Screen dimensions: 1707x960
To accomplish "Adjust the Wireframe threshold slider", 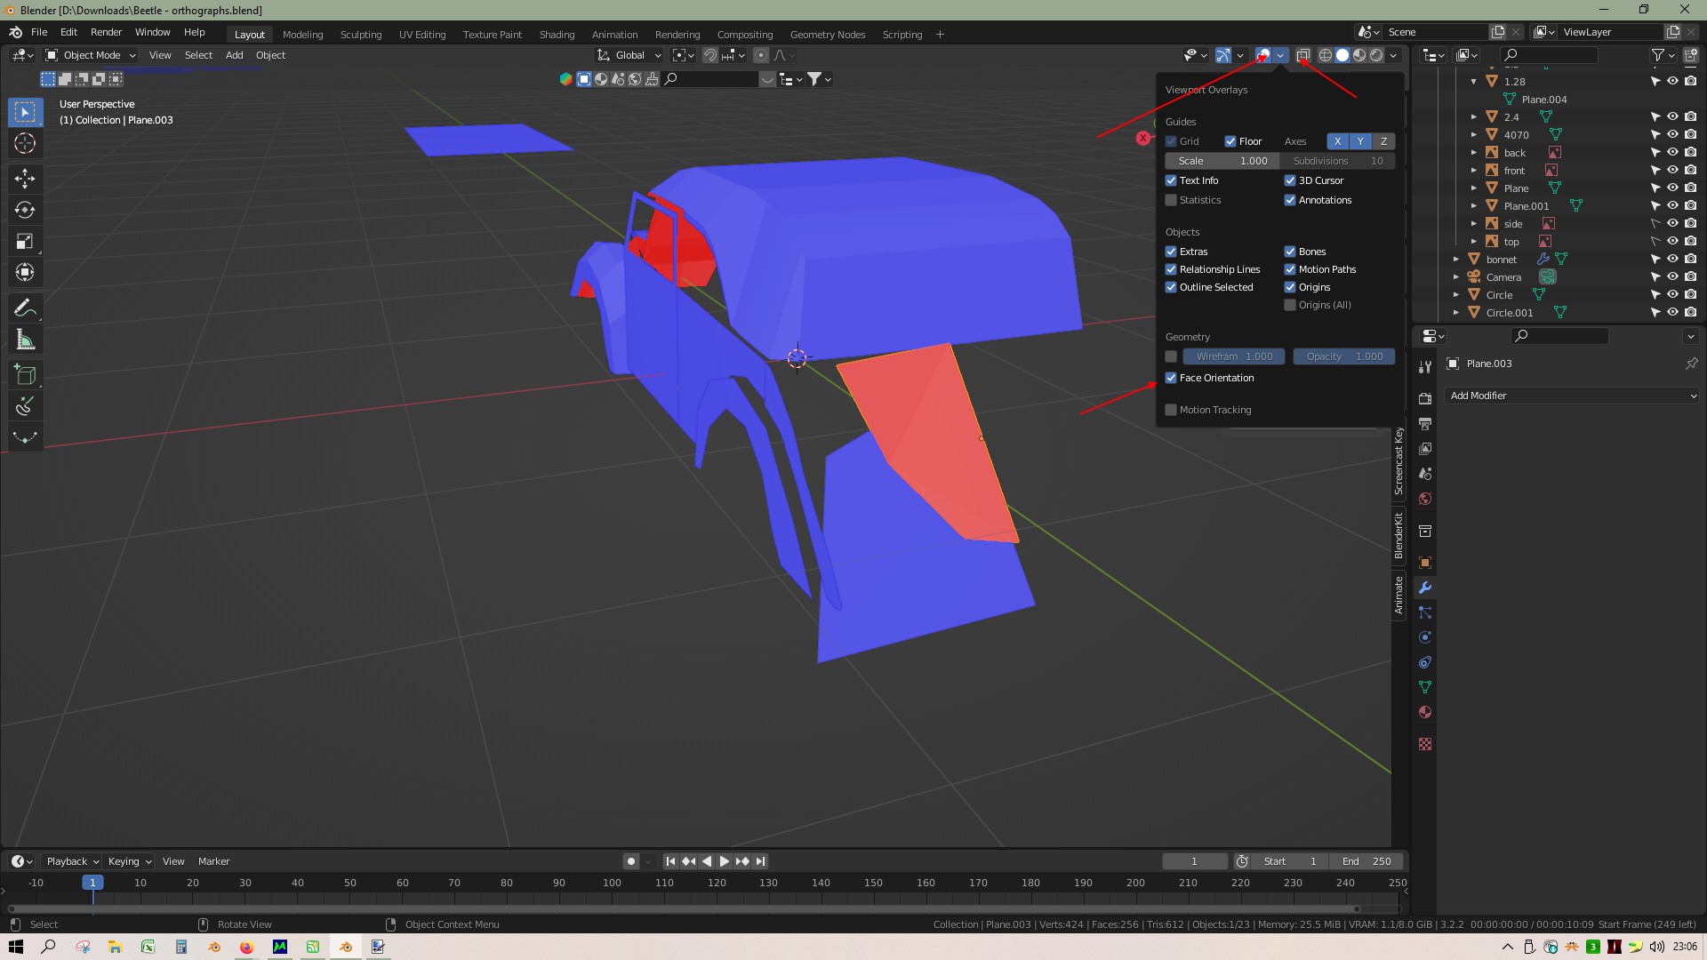I will pos(1234,356).
